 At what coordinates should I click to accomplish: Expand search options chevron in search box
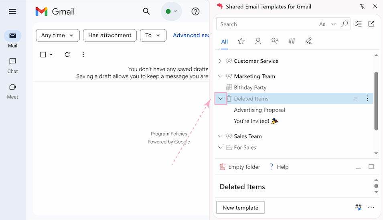click(333, 24)
